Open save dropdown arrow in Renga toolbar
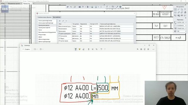The image size is (188, 105). click(x=85, y=7)
